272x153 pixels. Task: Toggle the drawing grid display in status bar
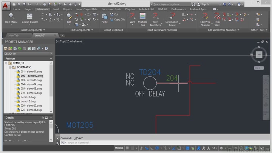click(127, 148)
